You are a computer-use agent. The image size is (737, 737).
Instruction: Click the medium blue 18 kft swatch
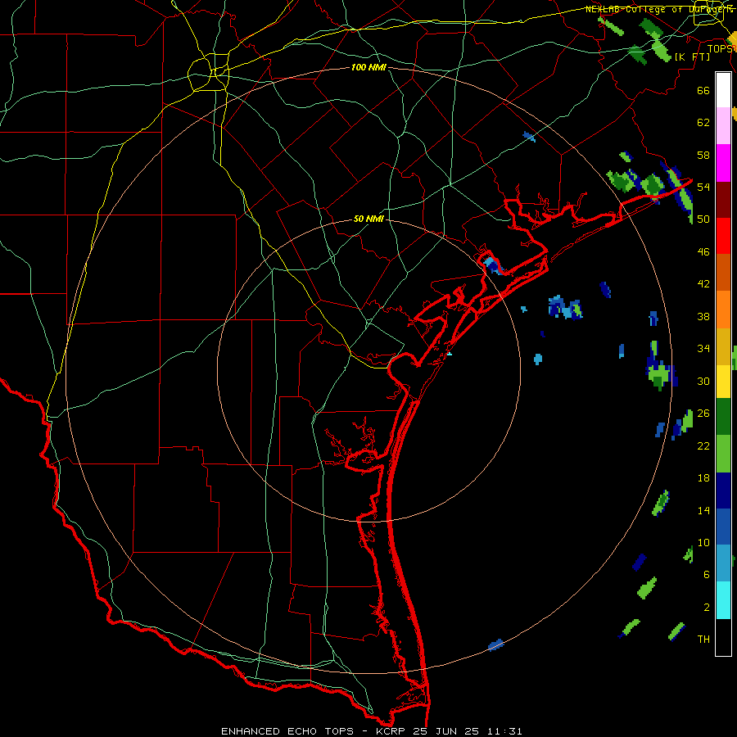point(723,527)
